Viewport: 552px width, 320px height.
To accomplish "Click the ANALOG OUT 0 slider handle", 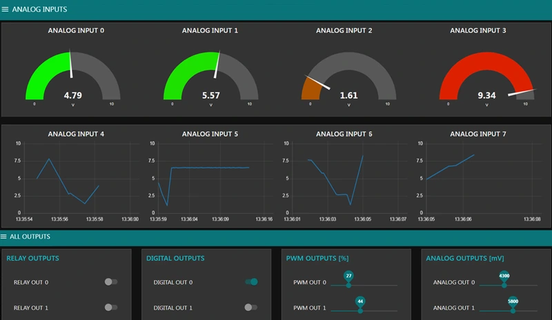I will [504, 285].
